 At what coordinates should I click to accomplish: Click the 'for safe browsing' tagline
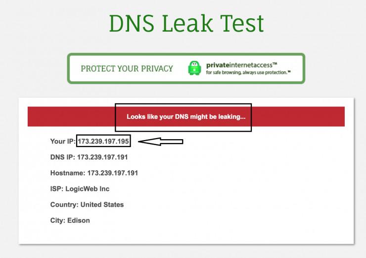coord(248,73)
